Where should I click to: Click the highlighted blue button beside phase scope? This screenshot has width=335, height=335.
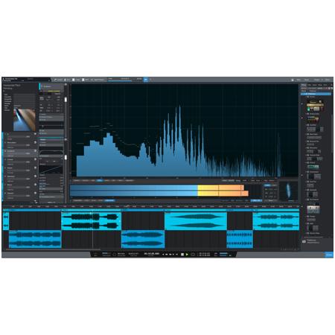(267, 185)
